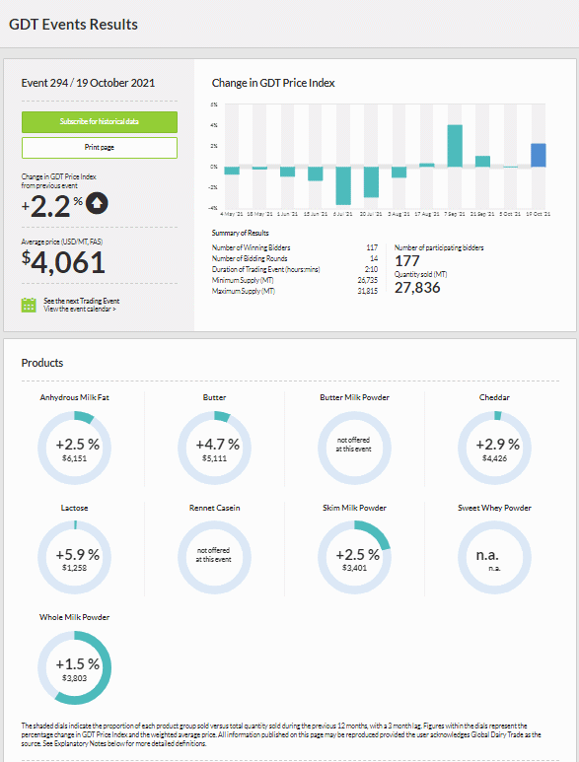Click the Sweet Whey Powder dial
This screenshot has height=762, width=579.
tap(494, 557)
